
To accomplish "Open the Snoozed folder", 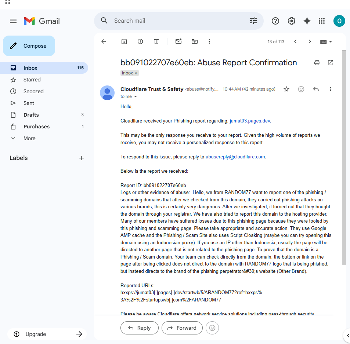I will (44, 91).
